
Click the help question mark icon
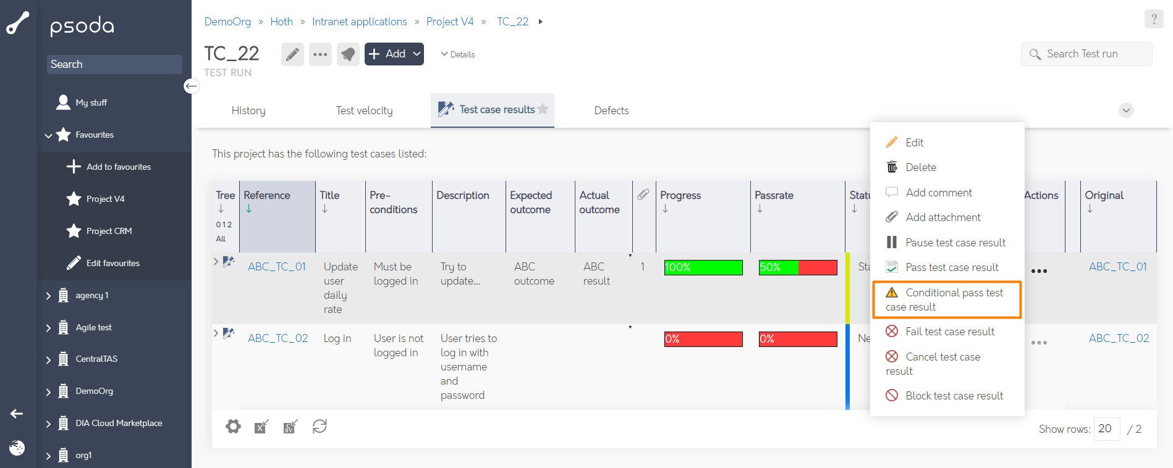pos(1153,19)
